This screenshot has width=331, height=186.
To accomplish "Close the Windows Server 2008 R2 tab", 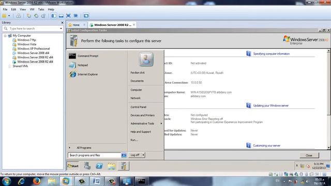I will coord(134,25).
